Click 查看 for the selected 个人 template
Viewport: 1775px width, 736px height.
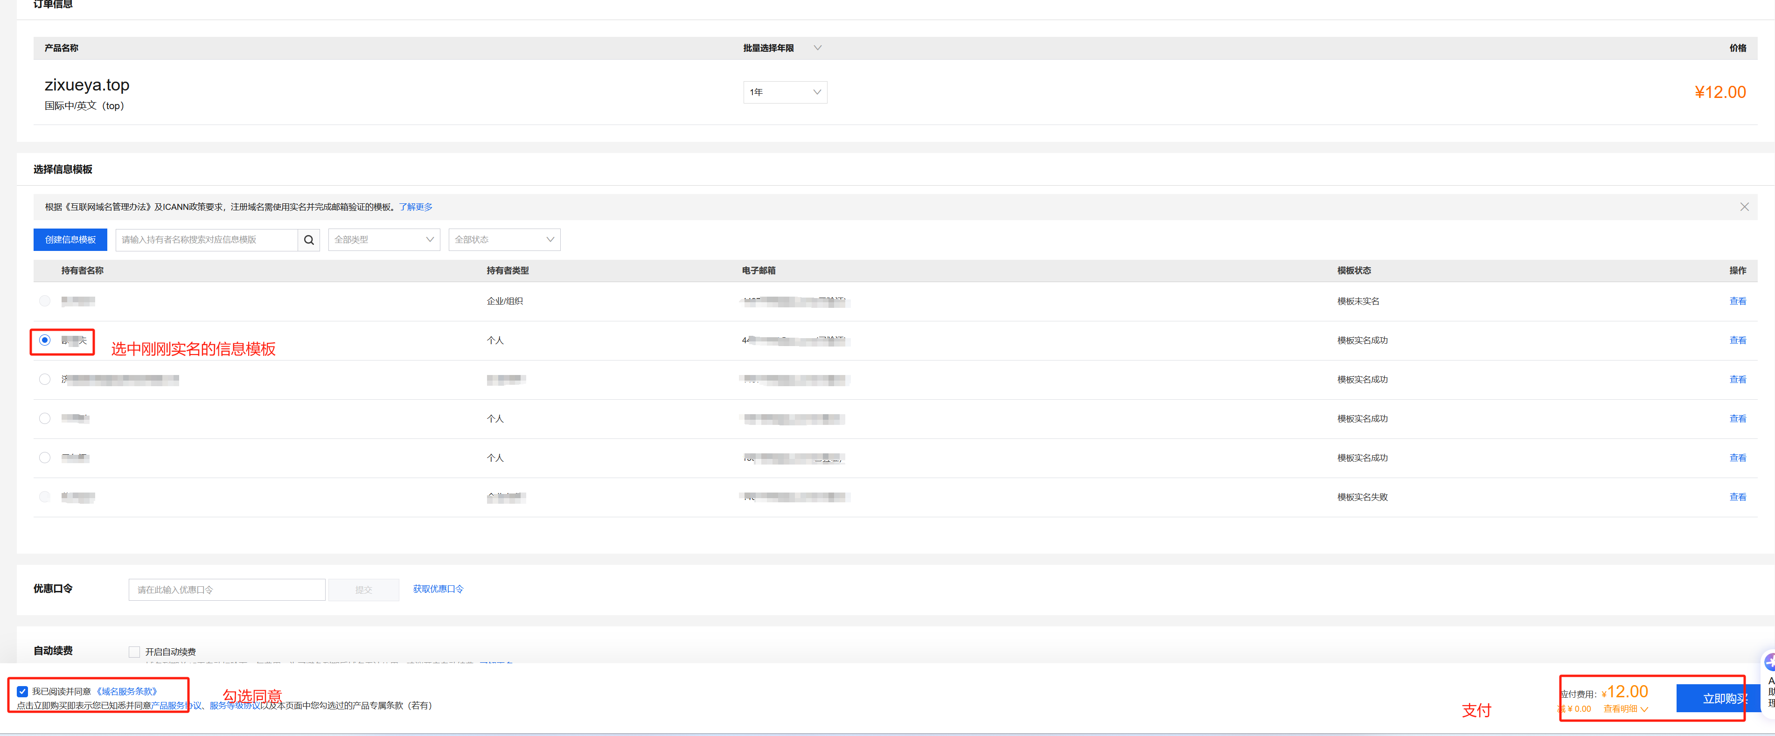(x=1737, y=340)
